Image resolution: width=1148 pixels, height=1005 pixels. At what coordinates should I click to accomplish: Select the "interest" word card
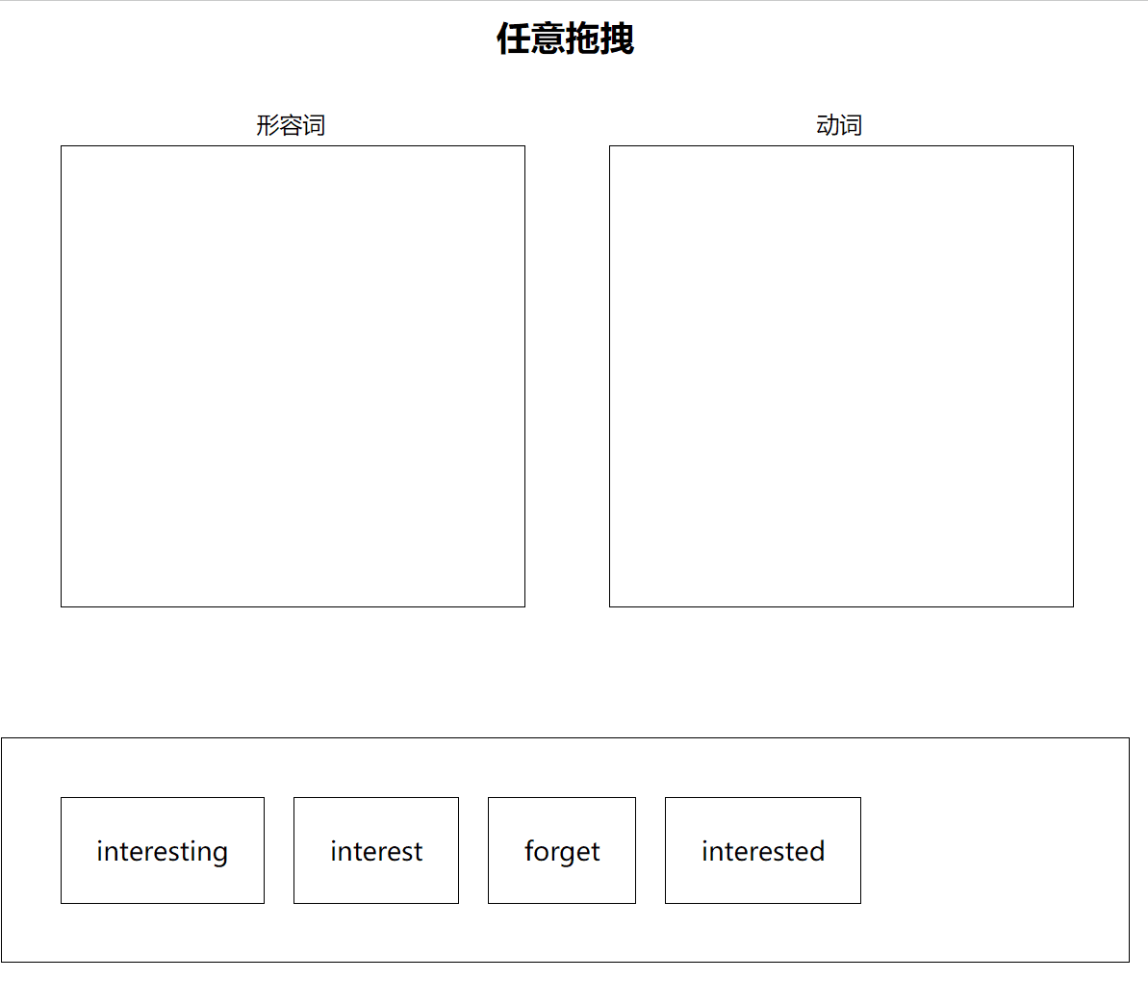(x=376, y=850)
